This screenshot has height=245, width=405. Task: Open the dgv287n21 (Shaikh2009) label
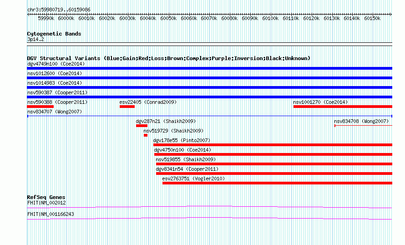click(x=166, y=121)
